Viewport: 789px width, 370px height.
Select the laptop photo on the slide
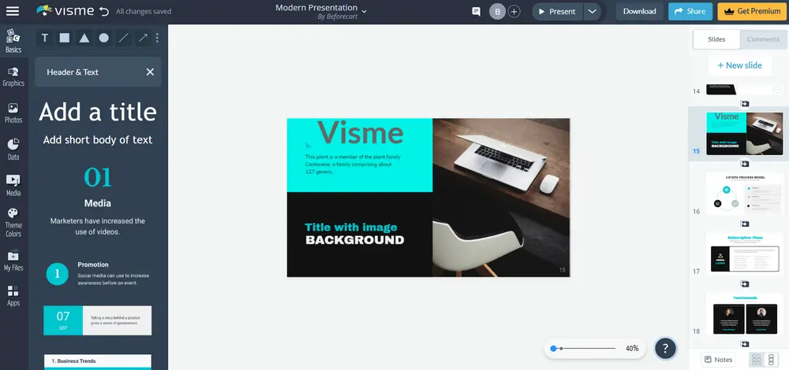click(x=501, y=198)
